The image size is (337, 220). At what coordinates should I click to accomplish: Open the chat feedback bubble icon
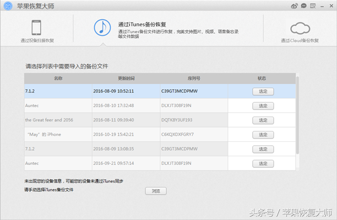(x=303, y=6)
